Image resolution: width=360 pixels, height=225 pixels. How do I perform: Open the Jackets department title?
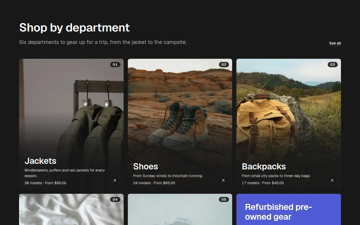pos(40,161)
